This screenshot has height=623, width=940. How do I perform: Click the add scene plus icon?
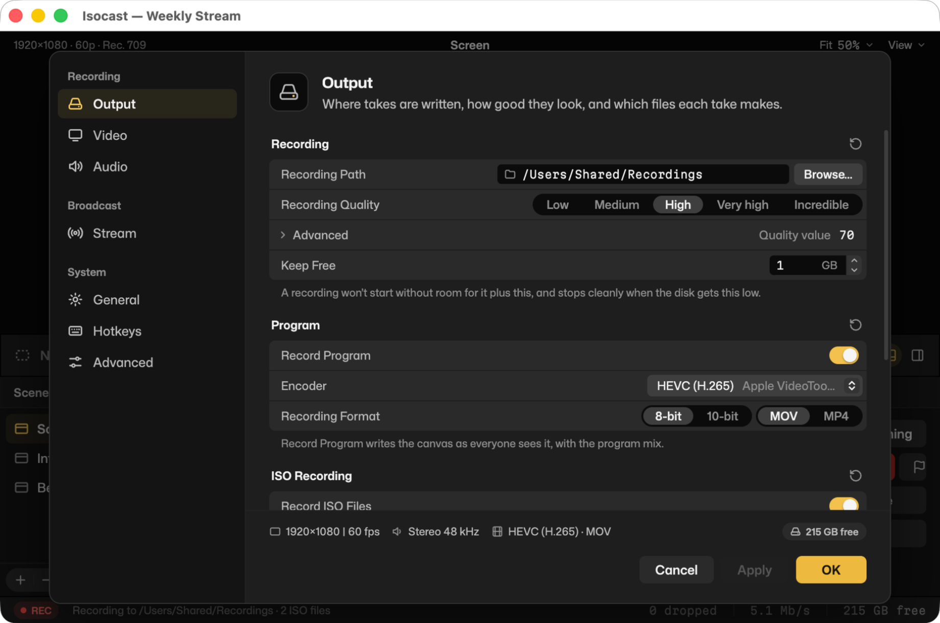pyautogui.click(x=20, y=580)
